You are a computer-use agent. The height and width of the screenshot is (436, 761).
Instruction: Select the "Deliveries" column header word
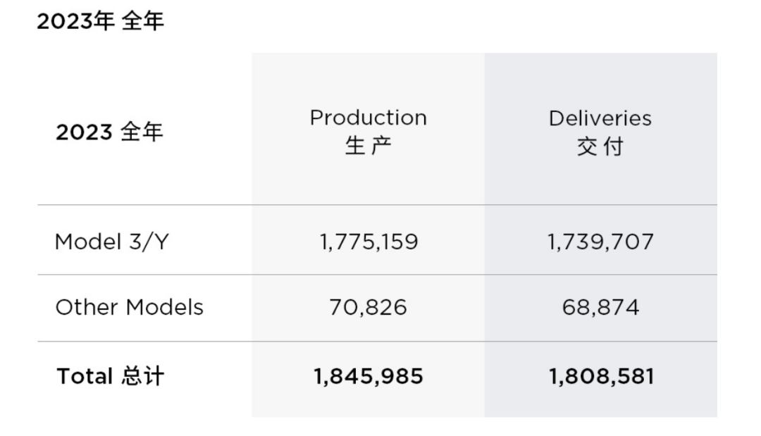600,118
